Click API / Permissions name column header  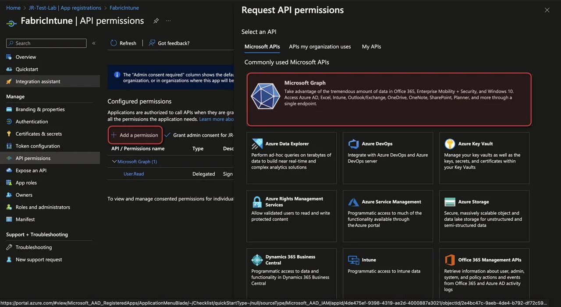[138, 148]
